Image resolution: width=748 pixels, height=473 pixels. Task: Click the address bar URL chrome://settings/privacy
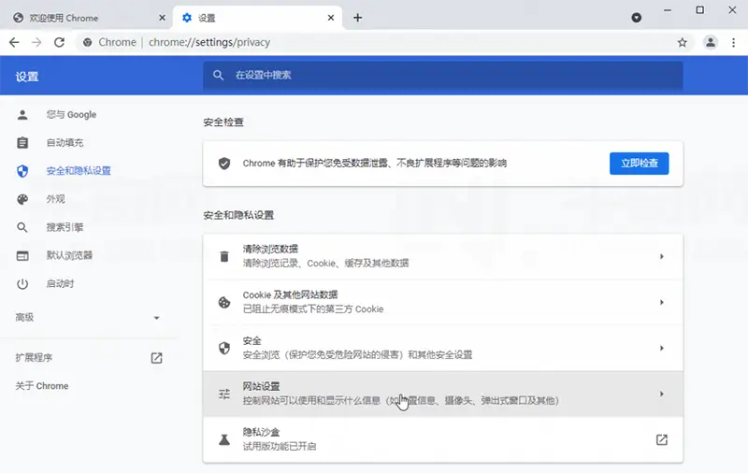click(209, 42)
